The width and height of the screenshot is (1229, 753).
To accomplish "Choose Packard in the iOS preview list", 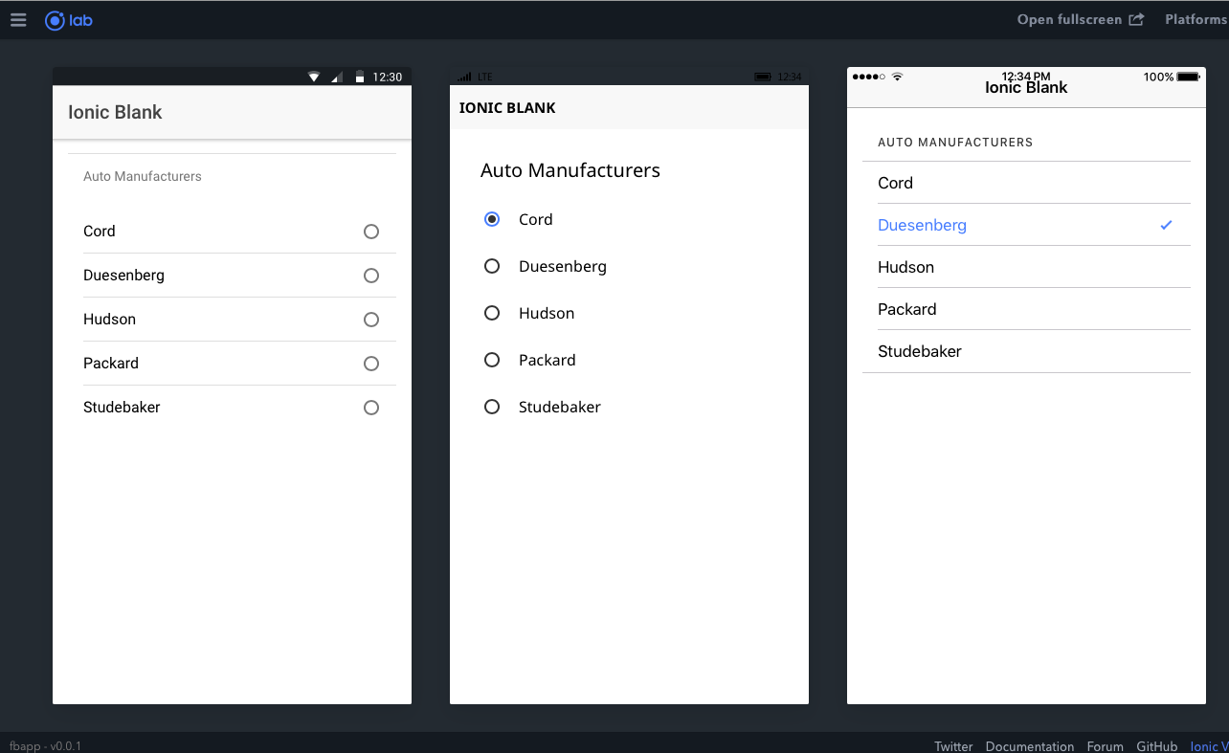I will (x=1026, y=309).
